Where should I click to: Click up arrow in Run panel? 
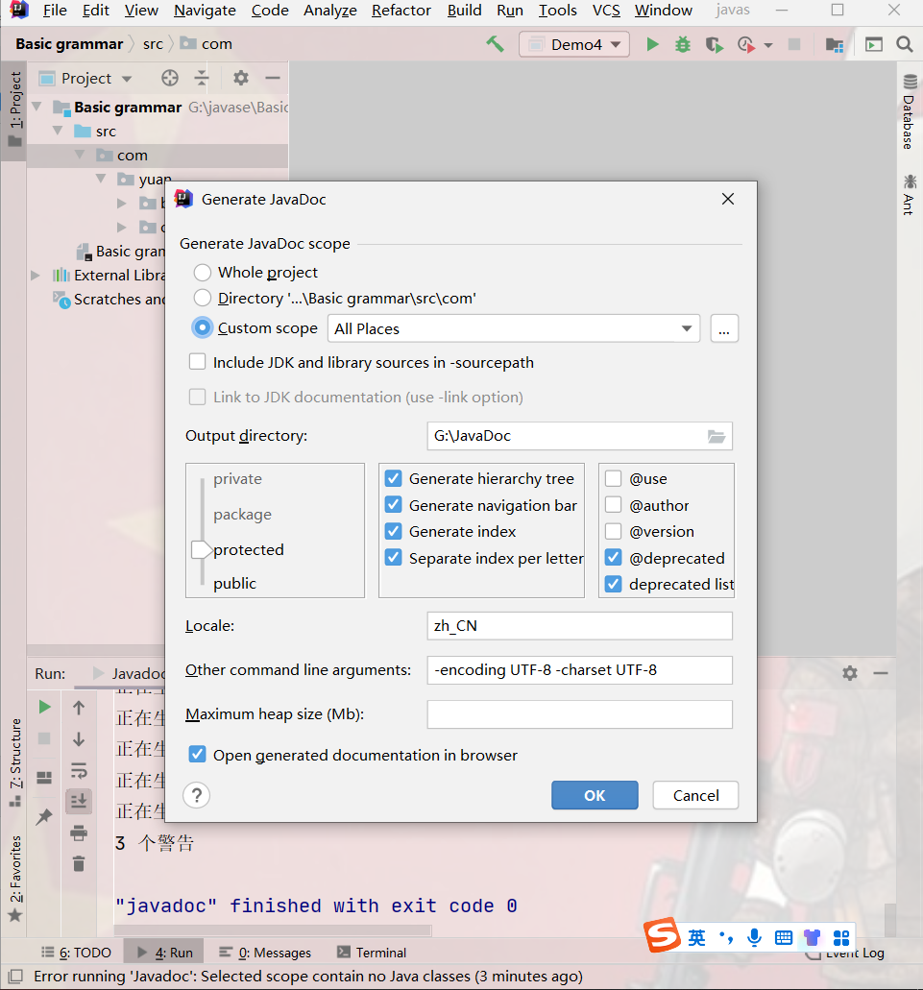click(79, 707)
